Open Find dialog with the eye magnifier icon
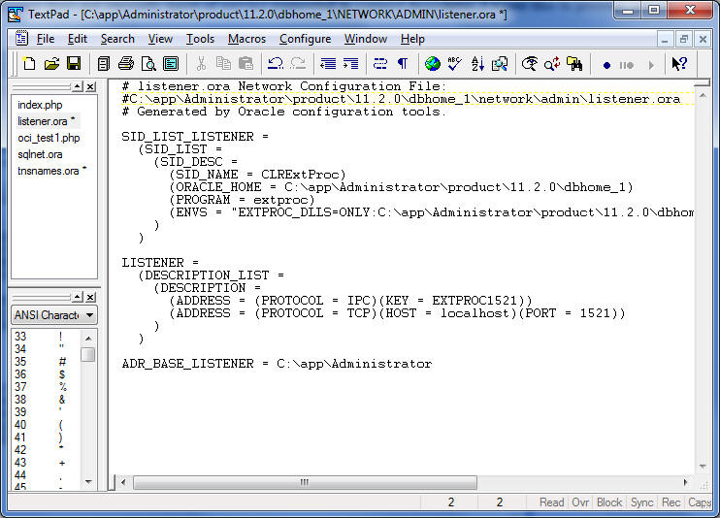The image size is (720, 518). pyautogui.click(x=530, y=63)
